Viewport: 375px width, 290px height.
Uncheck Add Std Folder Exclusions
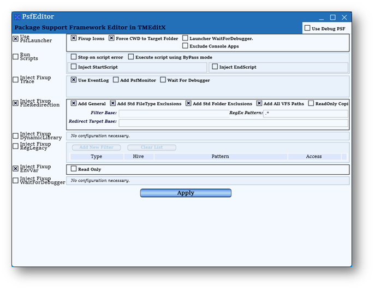pyautogui.click(x=188, y=103)
